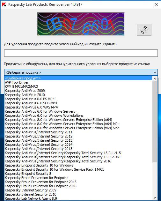161x201 pixels.
Task: Click the list scrollbar up arrow
Action: tap(155, 79)
